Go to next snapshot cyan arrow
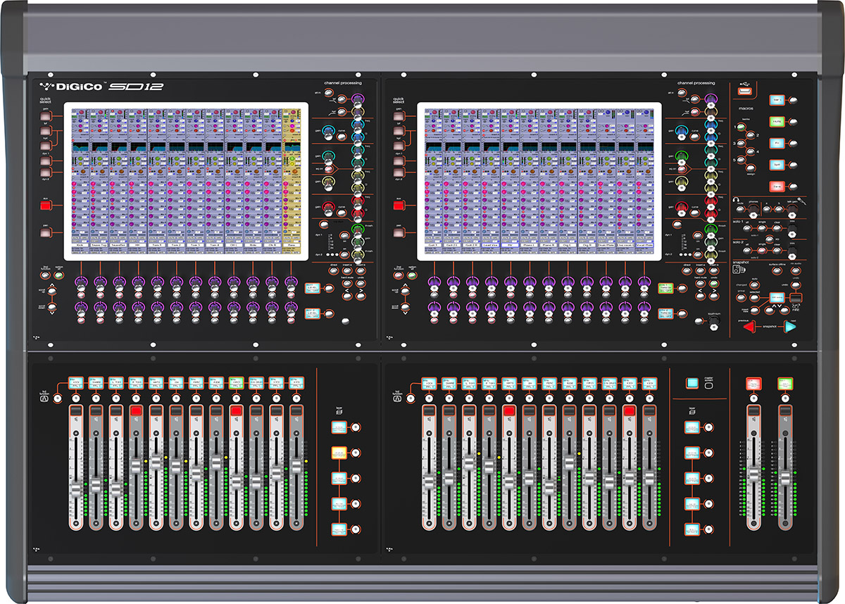845x604 pixels. pos(791,327)
